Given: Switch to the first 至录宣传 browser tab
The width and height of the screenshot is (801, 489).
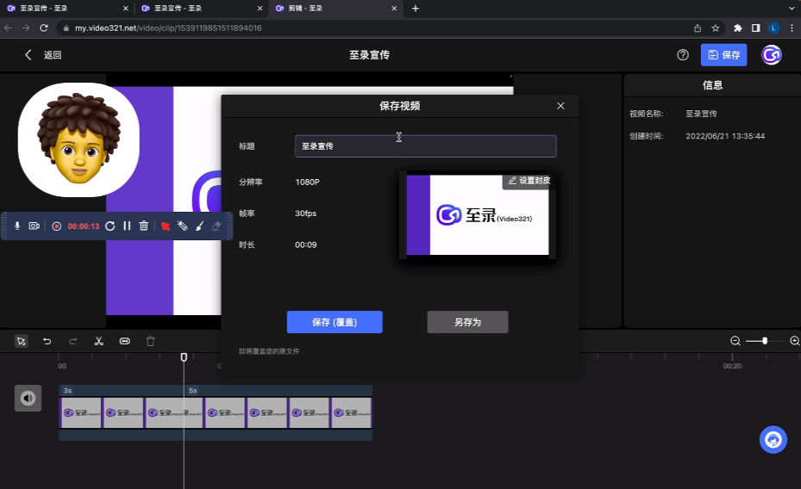Looking at the screenshot, I should 67,8.
